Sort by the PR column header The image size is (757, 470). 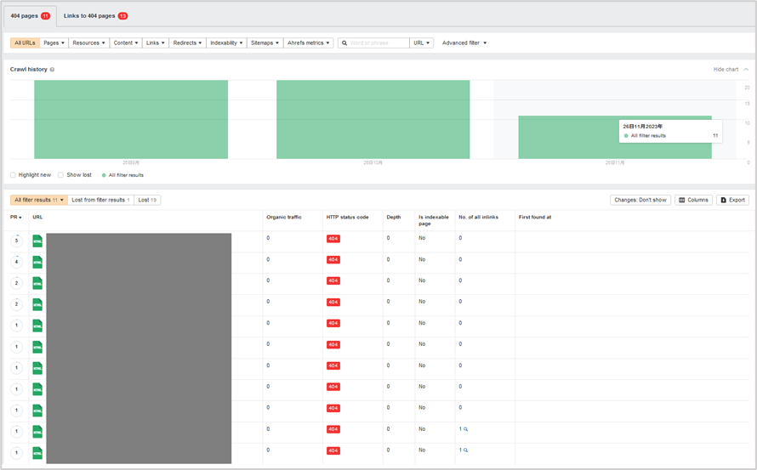16,217
